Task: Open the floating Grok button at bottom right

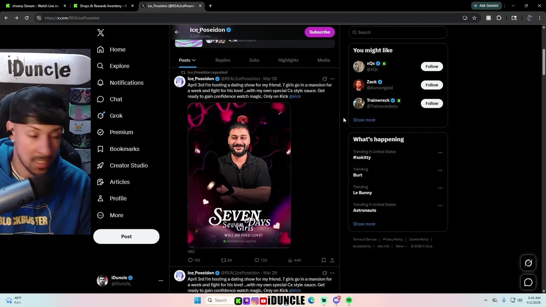Action: tap(528, 263)
